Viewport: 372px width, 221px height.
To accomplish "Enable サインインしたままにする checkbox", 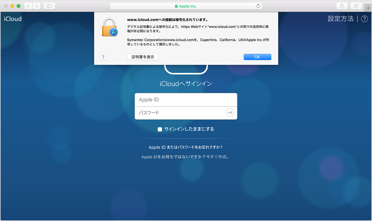I will click(160, 129).
